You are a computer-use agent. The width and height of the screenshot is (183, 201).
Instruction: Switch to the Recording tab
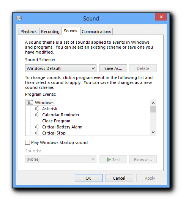(50, 32)
